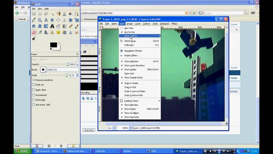Screen dimensions: 273x154
Task: Open the Padding Colour submenu
Action: pyautogui.click(x=139, y=101)
